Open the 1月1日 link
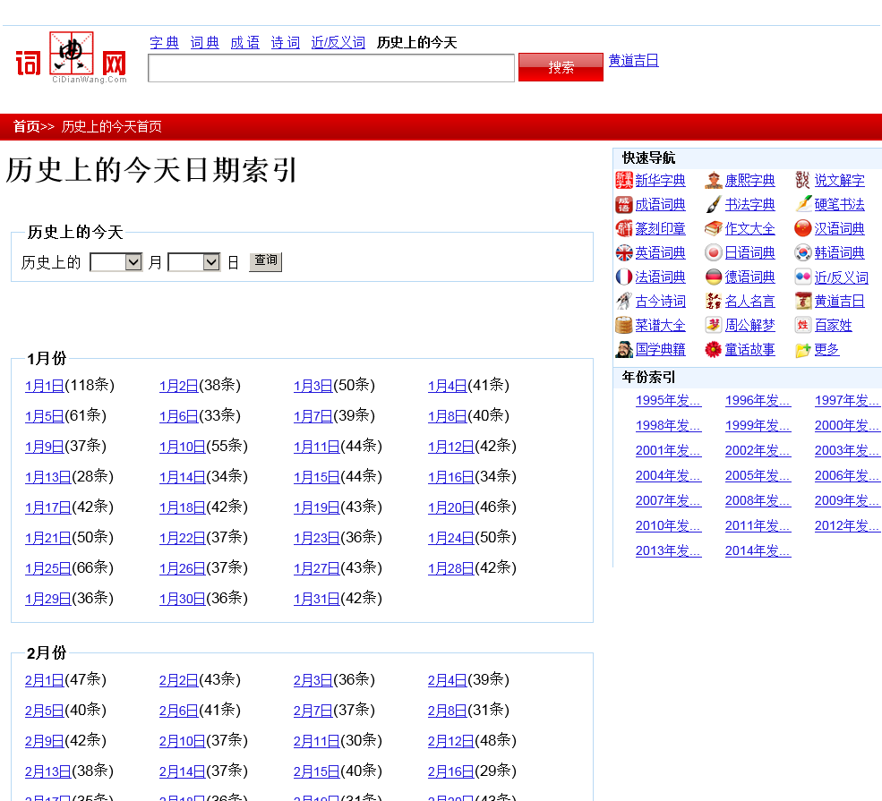882x801 pixels. pyautogui.click(x=45, y=386)
